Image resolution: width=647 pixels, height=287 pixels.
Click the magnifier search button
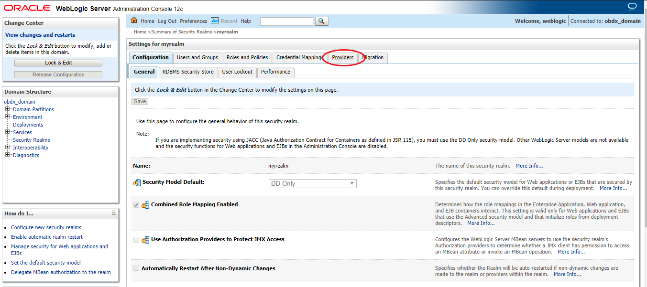322,21
